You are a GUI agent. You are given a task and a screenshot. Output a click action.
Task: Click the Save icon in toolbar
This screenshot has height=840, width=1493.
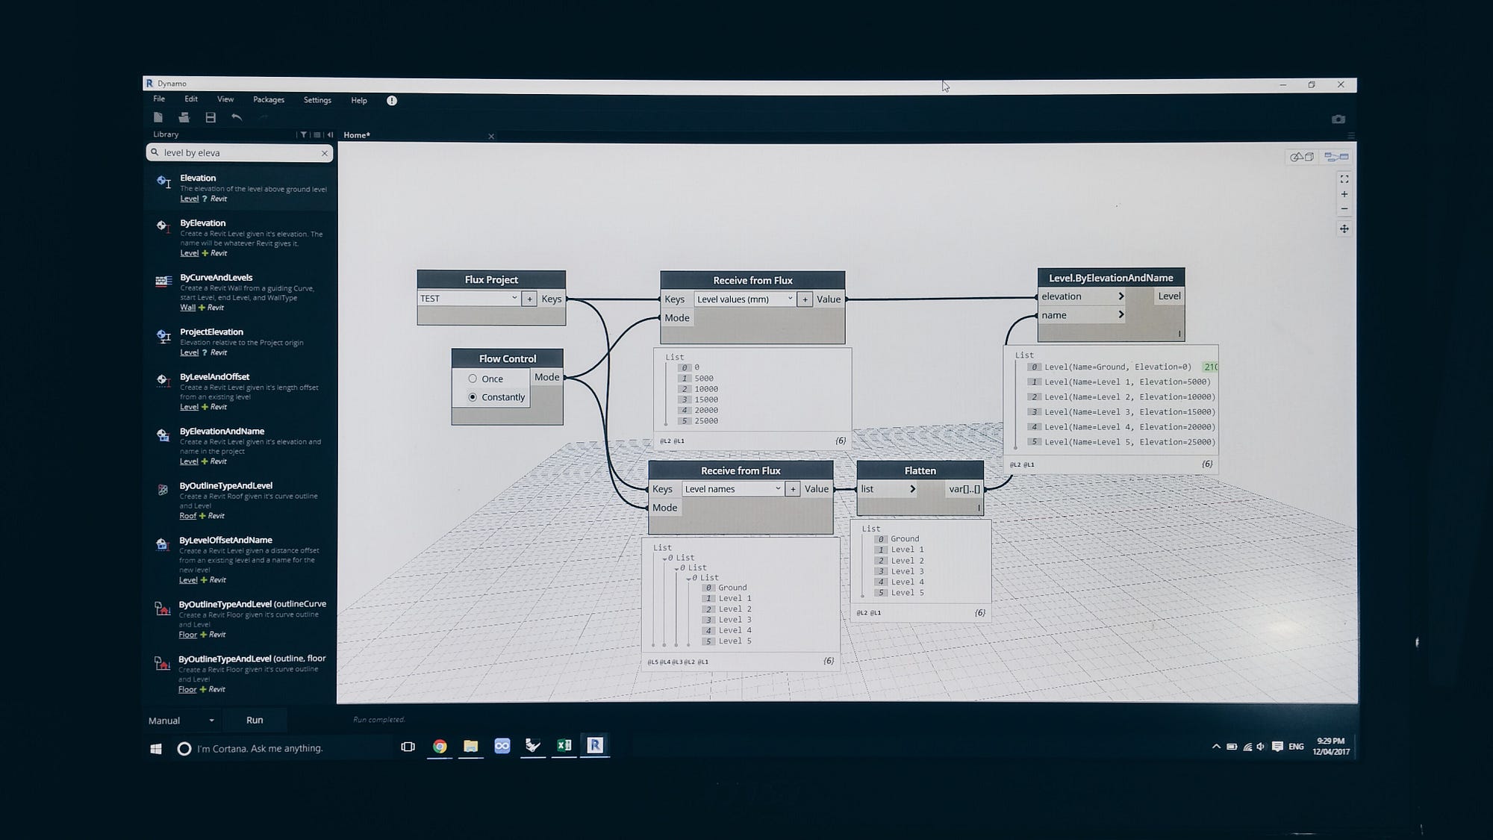click(x=211, y=117)
